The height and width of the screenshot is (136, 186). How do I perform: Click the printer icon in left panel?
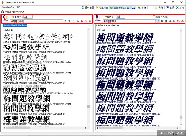[90, 21]
